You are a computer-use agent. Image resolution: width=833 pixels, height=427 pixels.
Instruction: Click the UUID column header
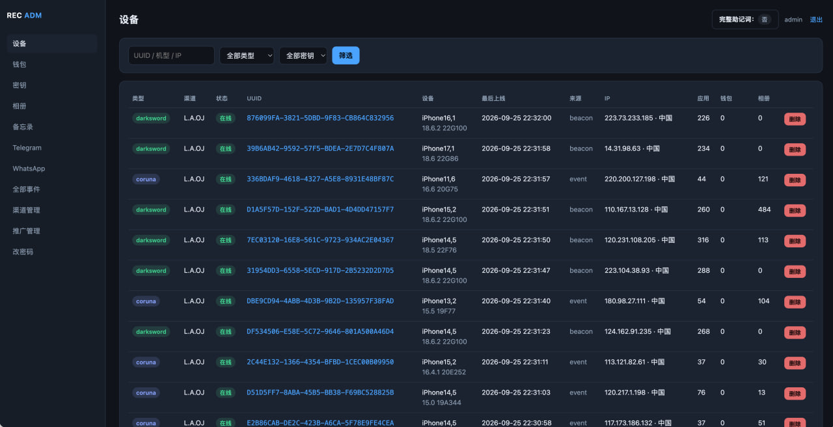tap(254, 98)
